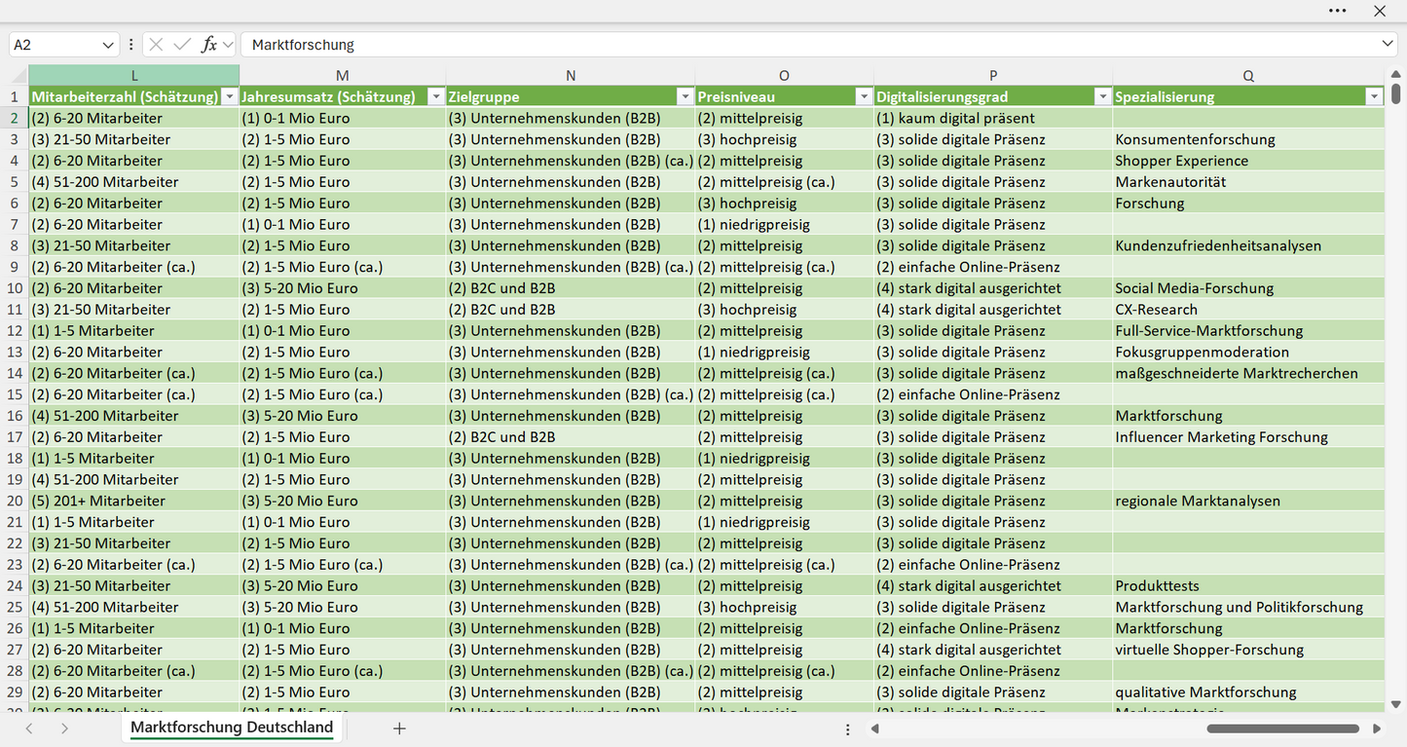
Task: Close the window with X button
Action: 1380,11
